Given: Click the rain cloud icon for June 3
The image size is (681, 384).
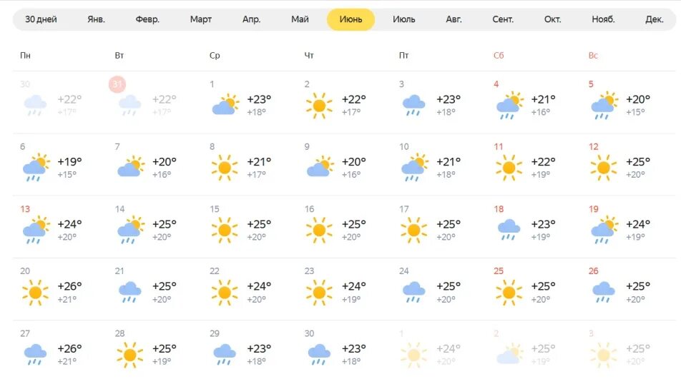Looking at the screenshot, I should click(x=413, y=106).
